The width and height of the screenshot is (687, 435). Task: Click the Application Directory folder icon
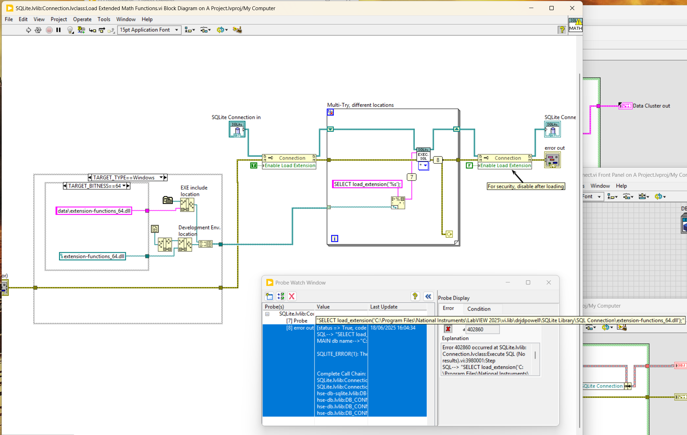tap(168, 200)
